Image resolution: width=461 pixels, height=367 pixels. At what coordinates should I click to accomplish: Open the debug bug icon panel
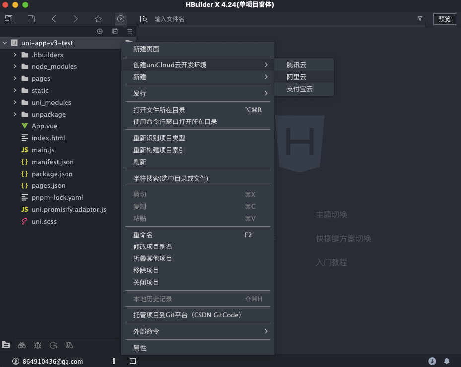pyautogui.click(x=38, y=345)
